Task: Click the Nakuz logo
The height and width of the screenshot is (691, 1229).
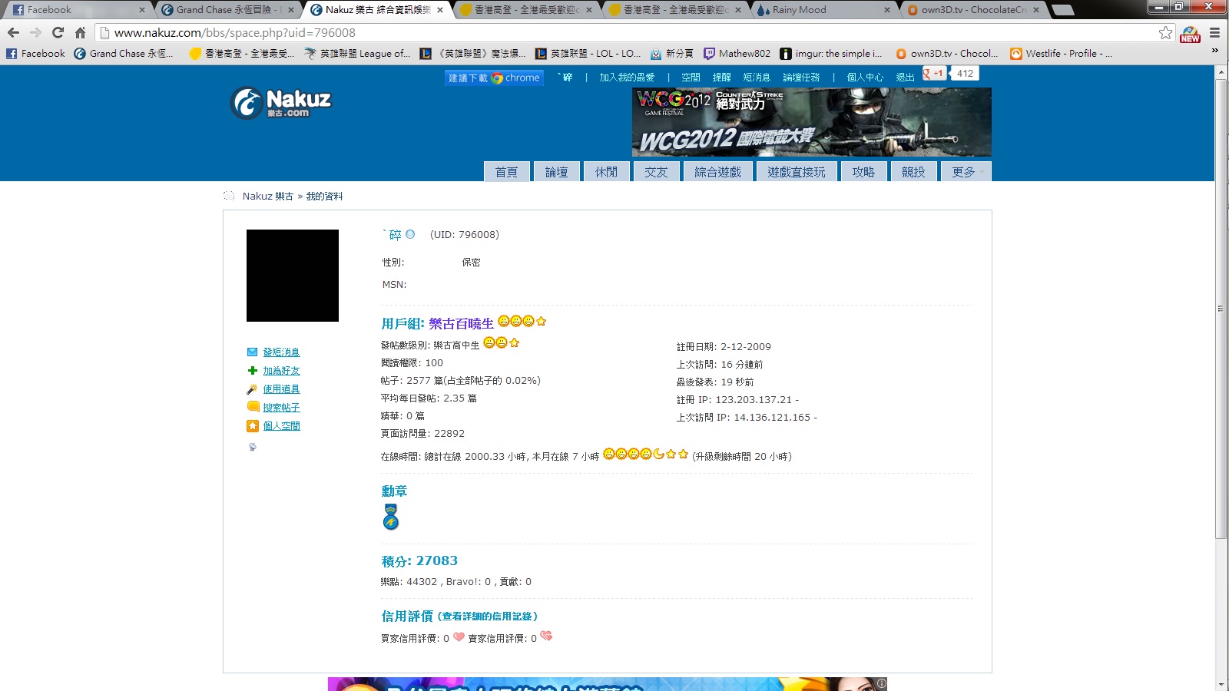Action: pos(281,103)
